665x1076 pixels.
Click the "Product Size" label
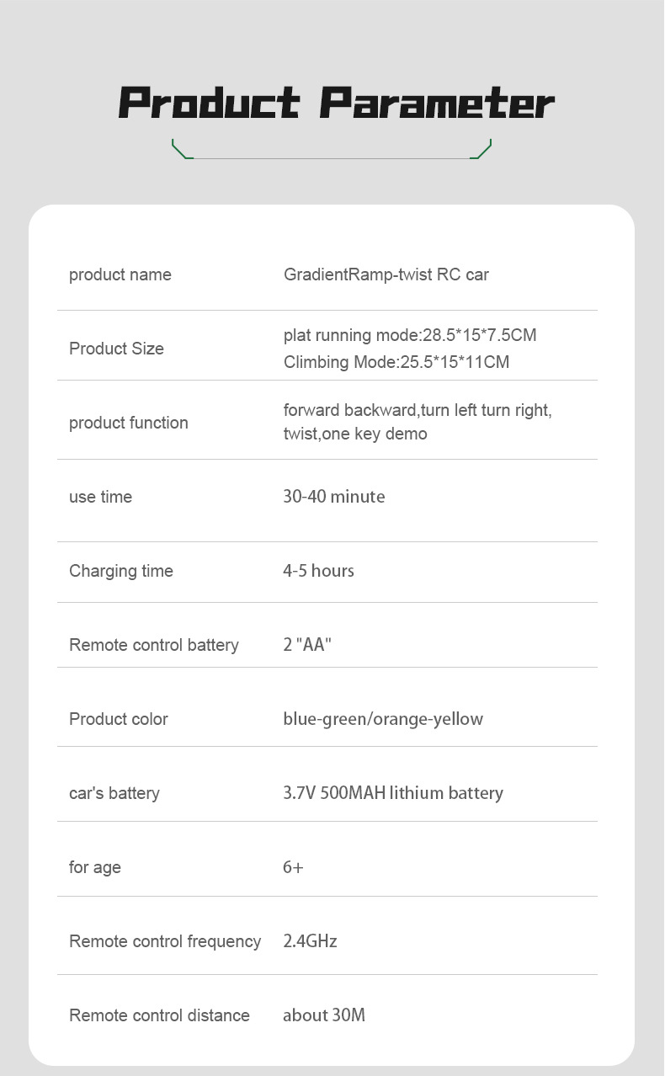pyautogui.click(x=116, y=349)
